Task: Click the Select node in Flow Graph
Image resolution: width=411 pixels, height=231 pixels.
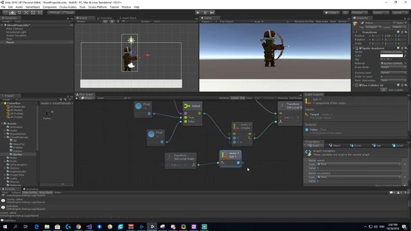Action: tap(193, 114)
